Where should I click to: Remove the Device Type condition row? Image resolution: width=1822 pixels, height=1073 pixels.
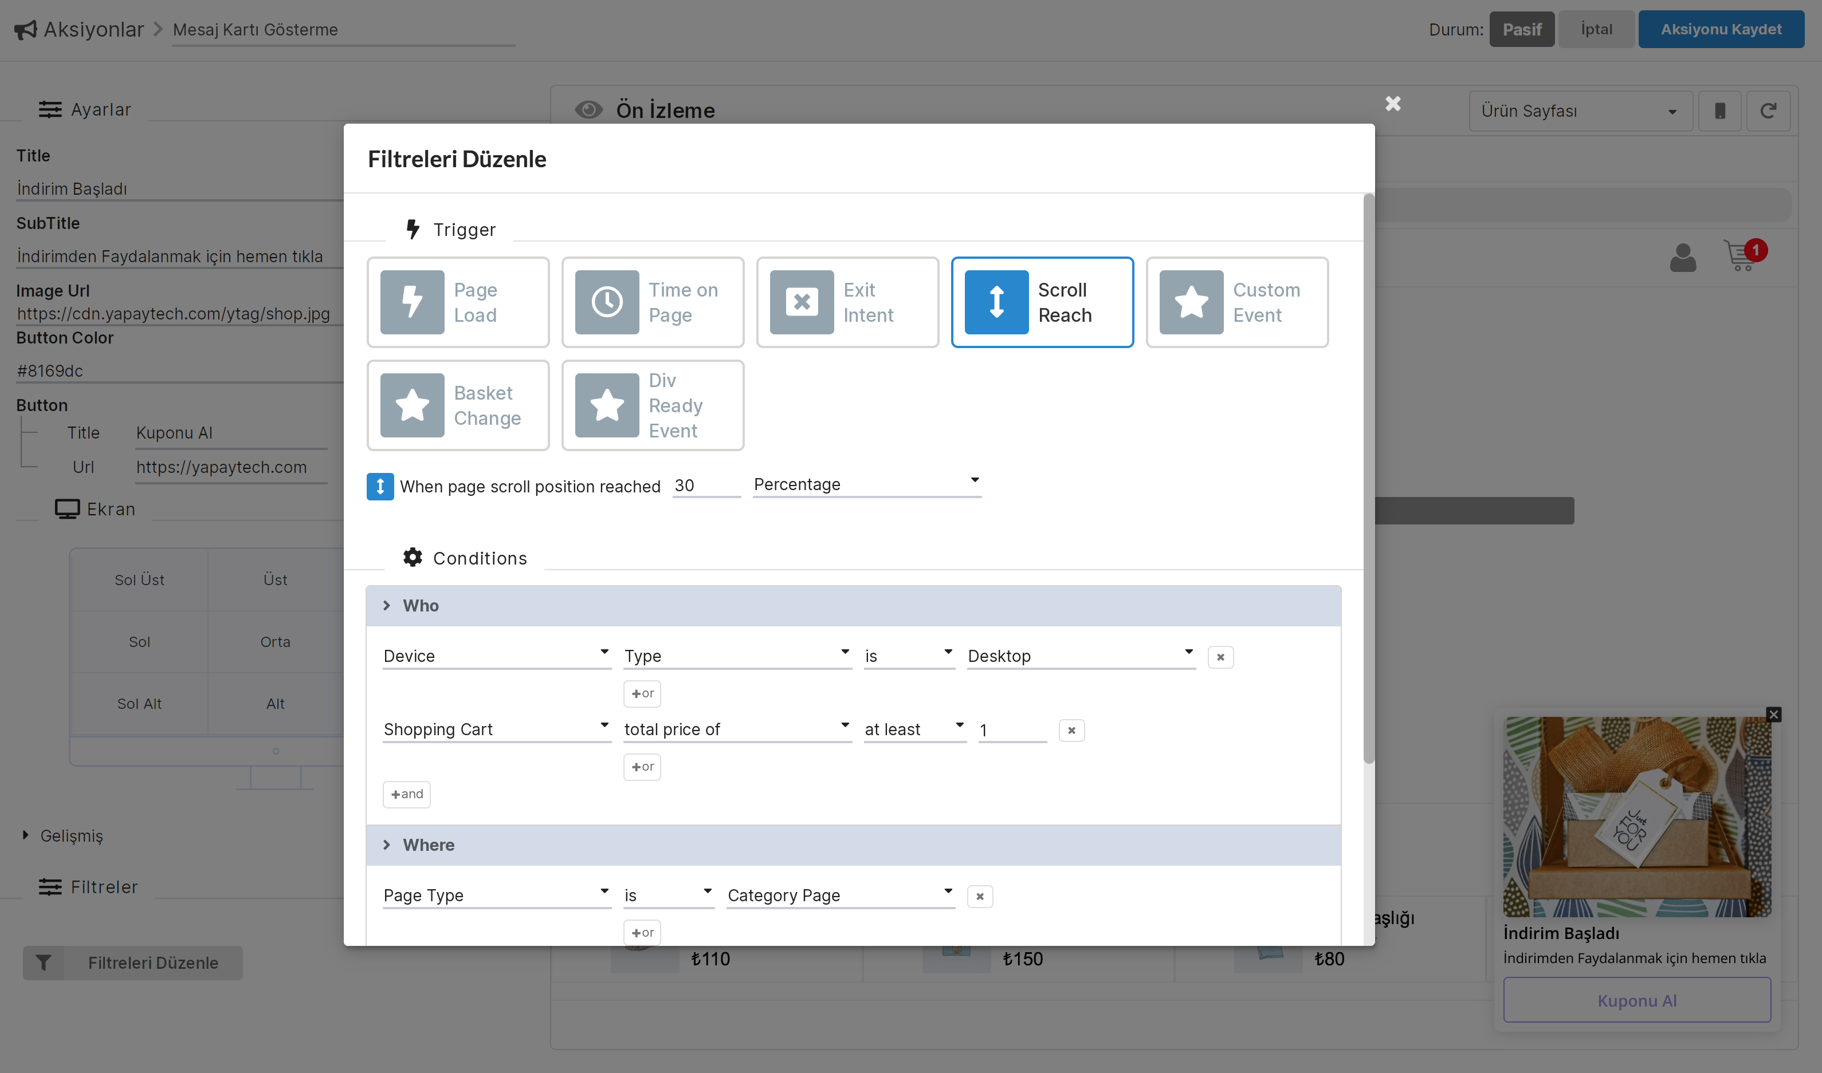pyautogui.click(x=1220, y=657)
